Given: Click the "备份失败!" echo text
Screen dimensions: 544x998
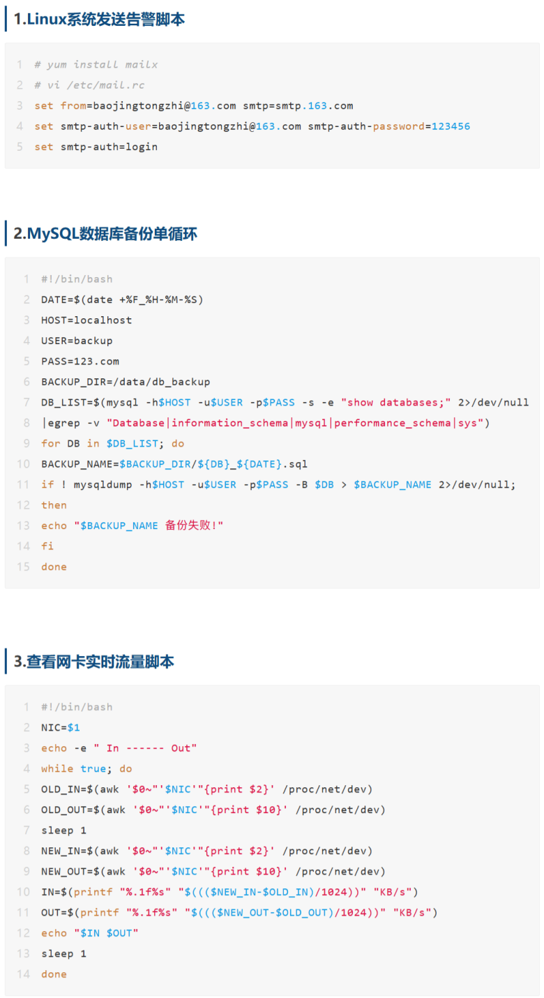Looking at the screenshot, I should pyautogui.click(x=194, y=526).
